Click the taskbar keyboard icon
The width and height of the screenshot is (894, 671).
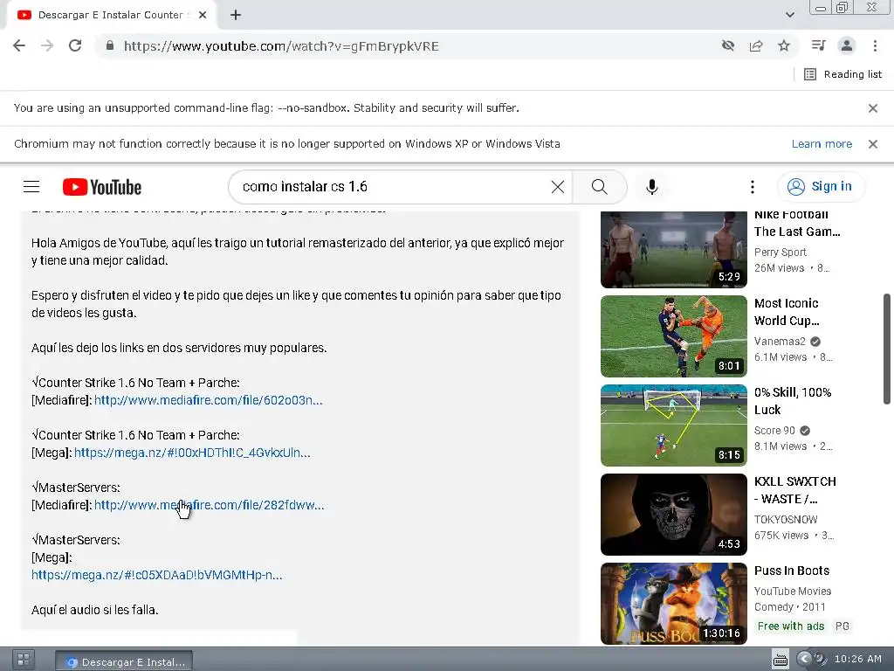(780, 661)
